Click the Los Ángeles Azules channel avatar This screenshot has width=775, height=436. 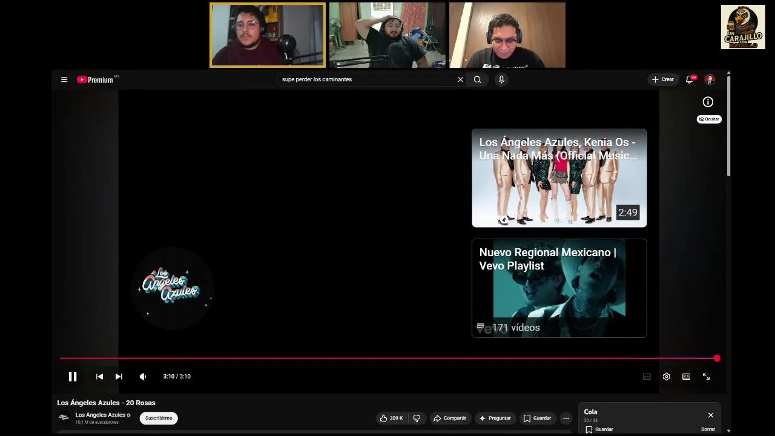point(64,417)
